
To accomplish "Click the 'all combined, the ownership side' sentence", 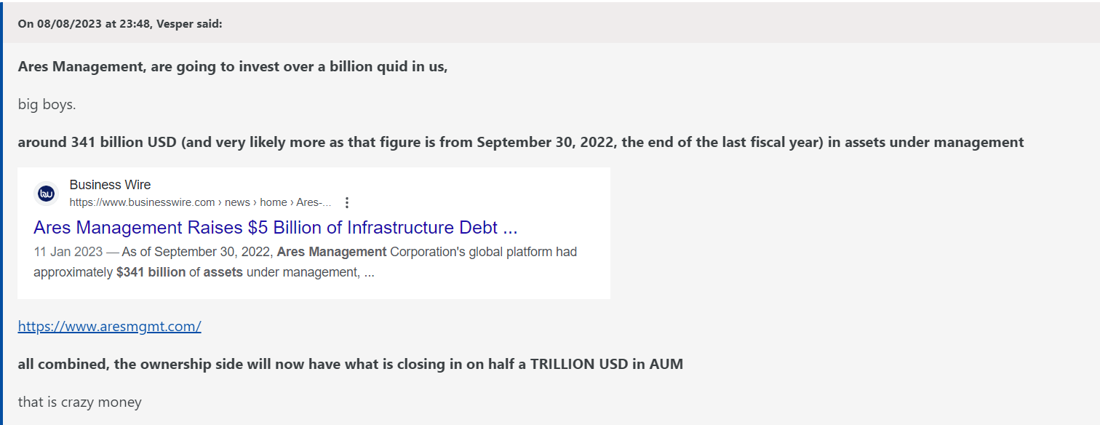I will (x=351, y=364).
